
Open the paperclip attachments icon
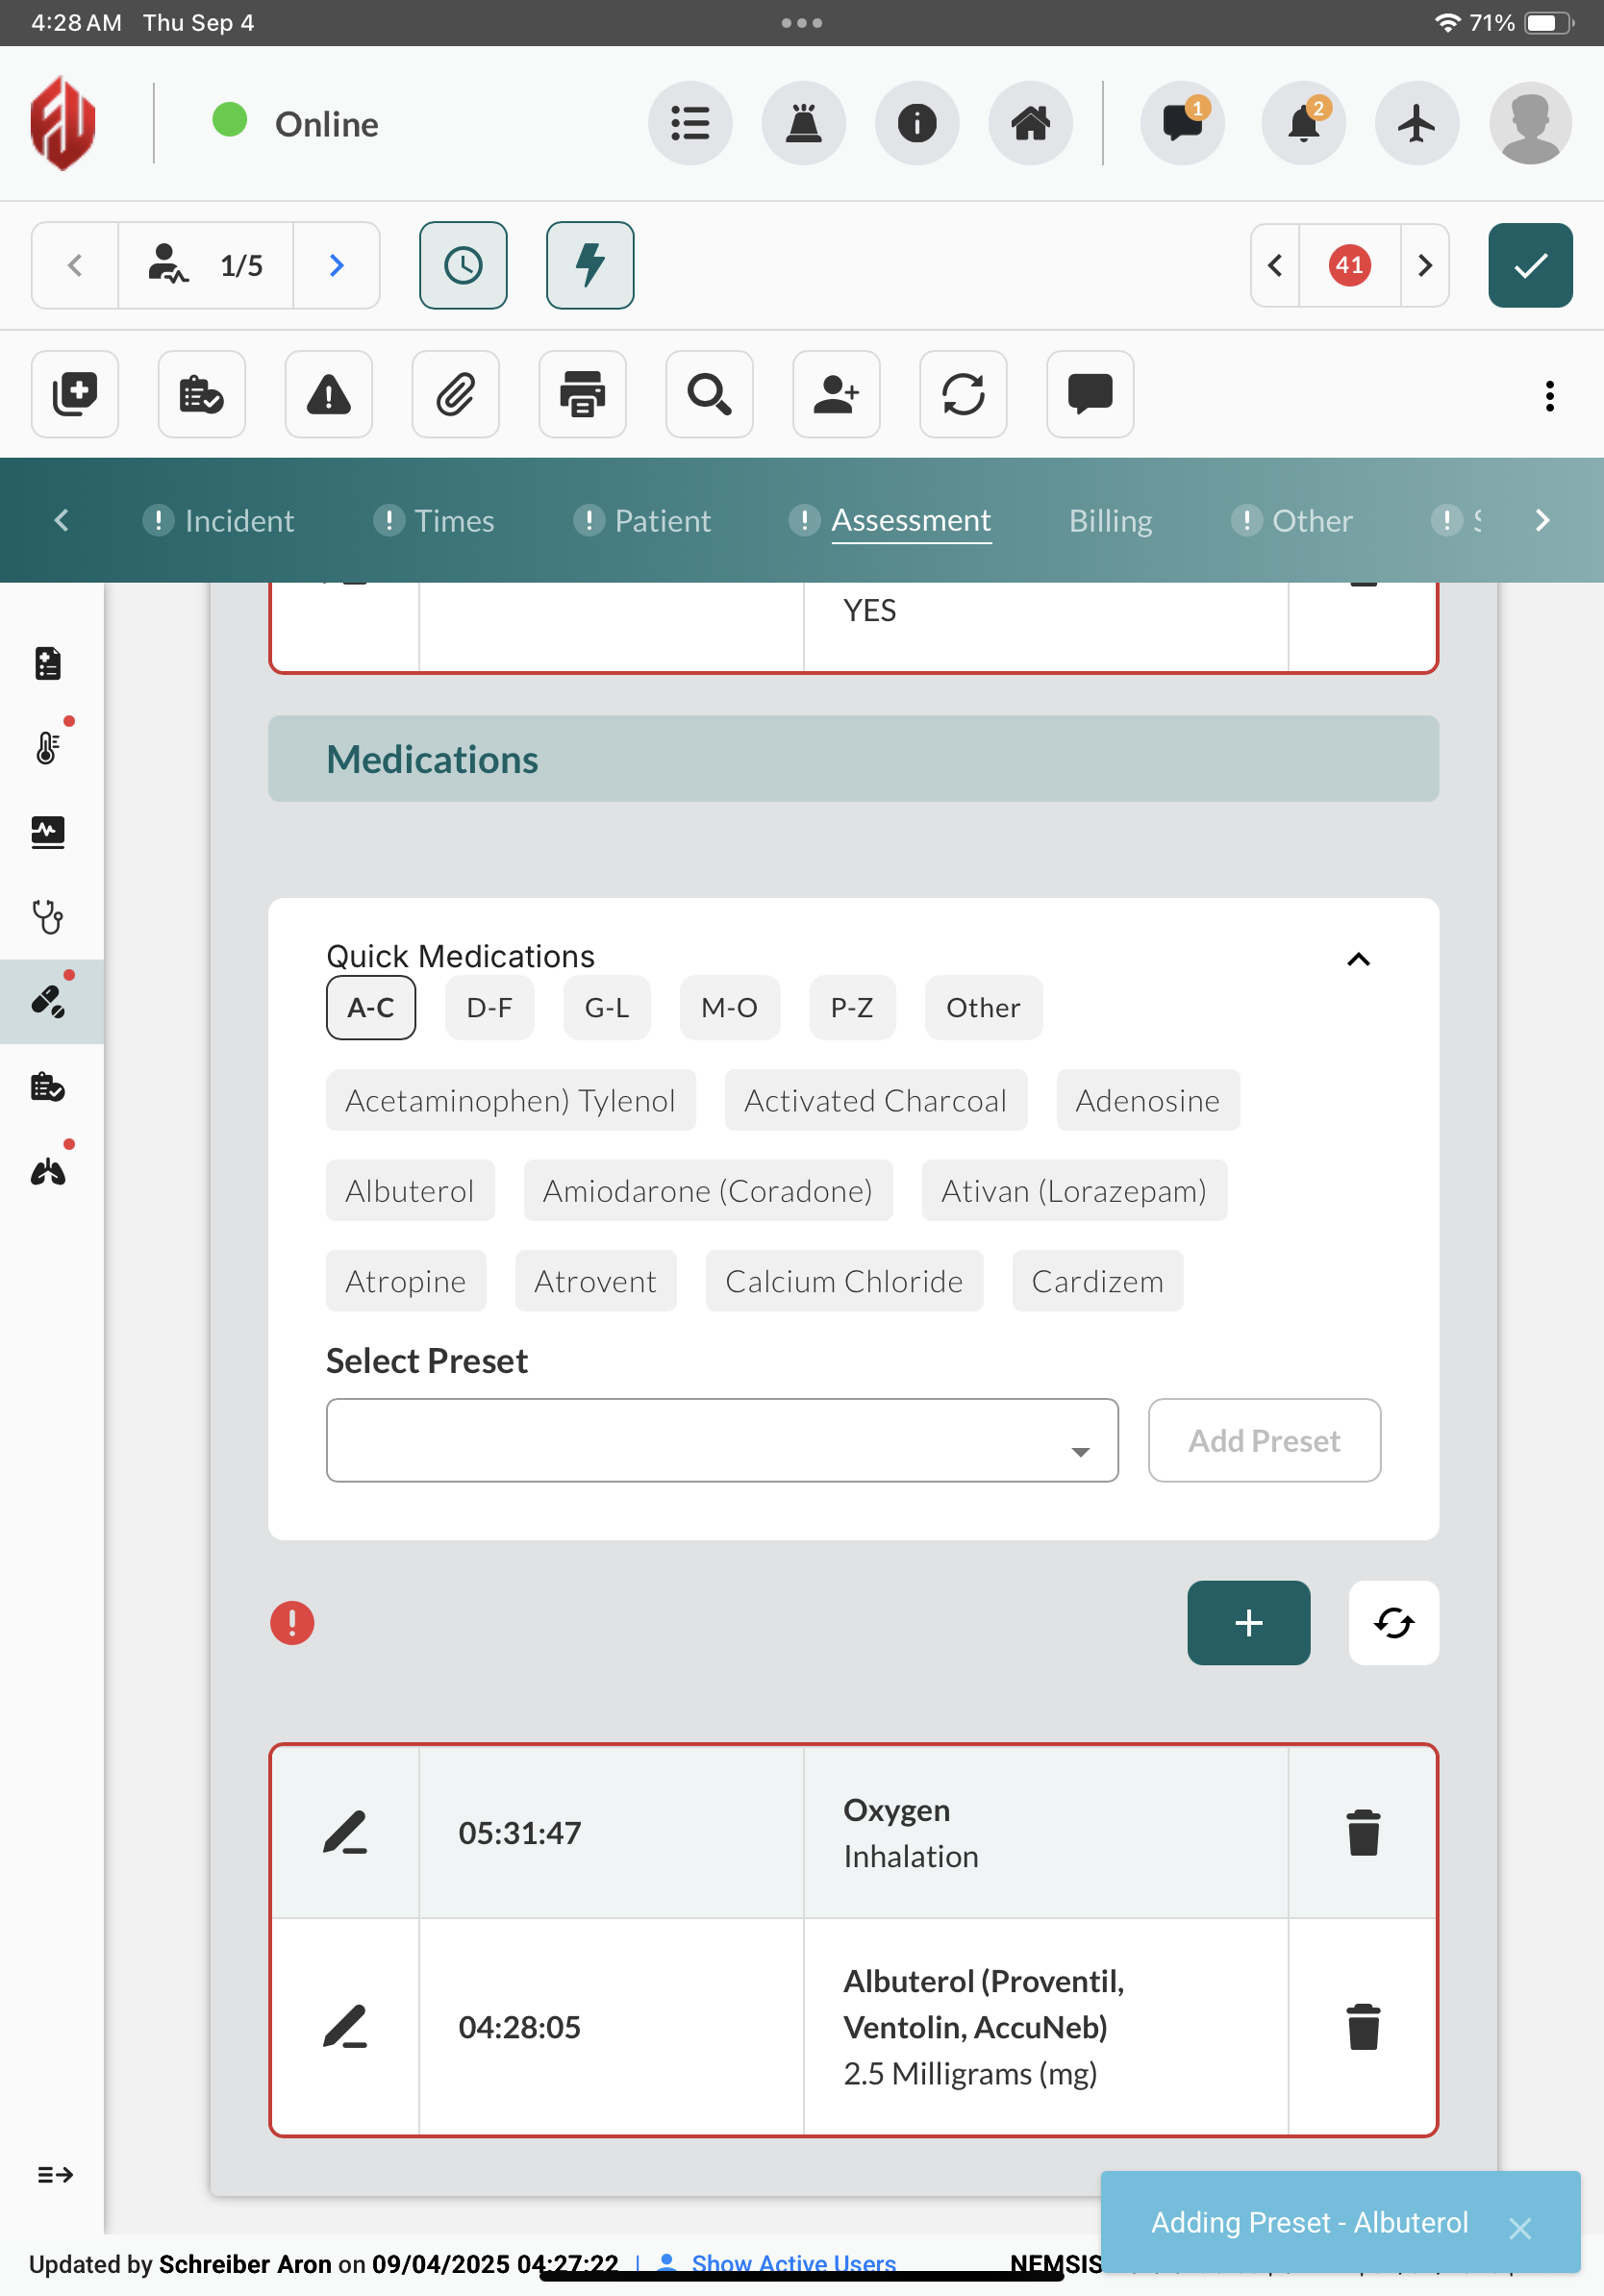point(455,394)
